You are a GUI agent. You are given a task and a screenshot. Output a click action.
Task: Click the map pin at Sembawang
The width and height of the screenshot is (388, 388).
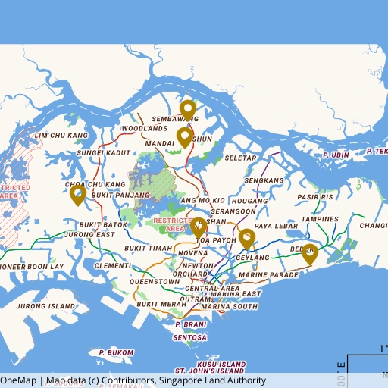[x=188, y=111]
